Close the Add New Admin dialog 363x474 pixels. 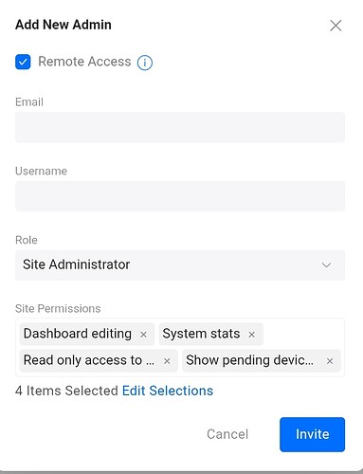coord(336,26)
